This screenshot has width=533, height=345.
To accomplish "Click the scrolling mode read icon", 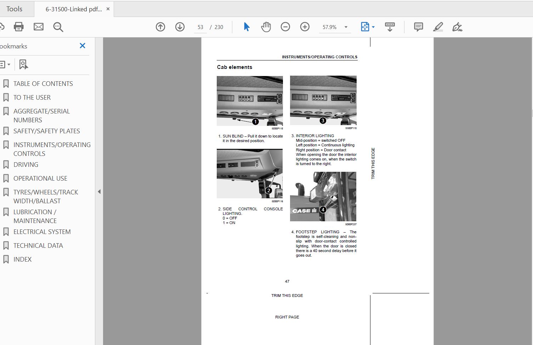I will (x=390, y=27).
